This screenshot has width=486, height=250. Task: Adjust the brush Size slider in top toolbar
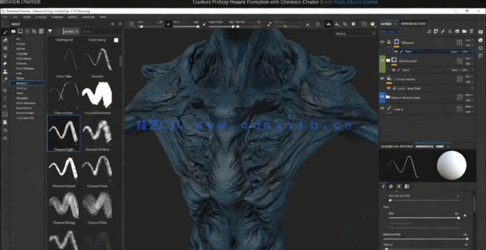click(x=150, y=27)
